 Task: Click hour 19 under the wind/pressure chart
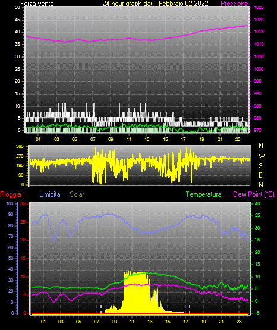pyautogui.click(x=202, y=139)
